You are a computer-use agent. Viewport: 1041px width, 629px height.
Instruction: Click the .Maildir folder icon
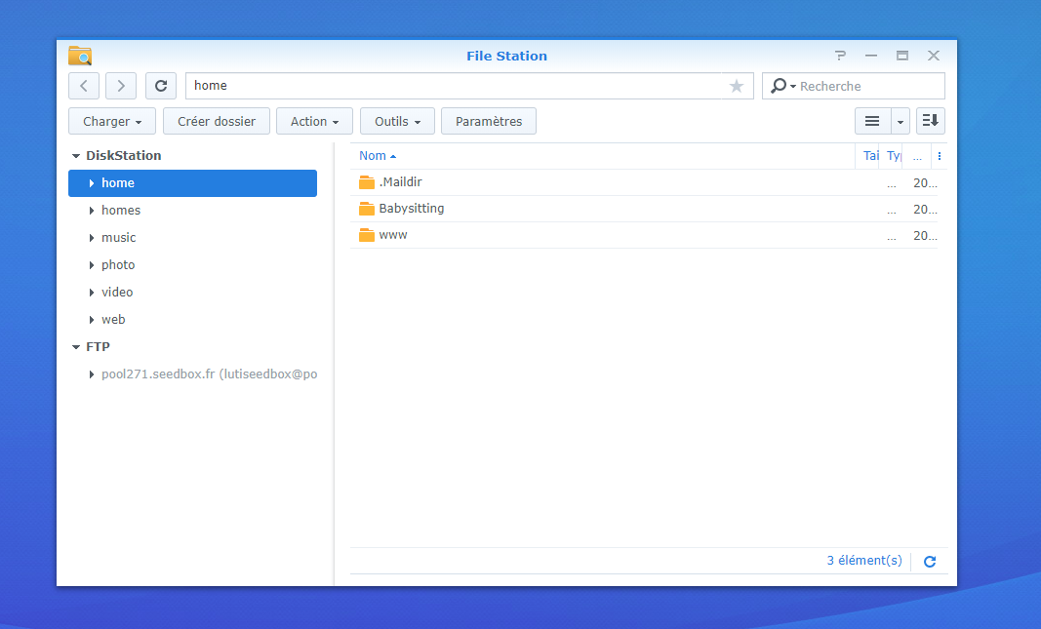tap(367, 181)
